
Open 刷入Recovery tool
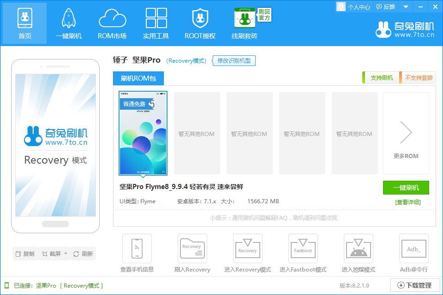point(192,253)
